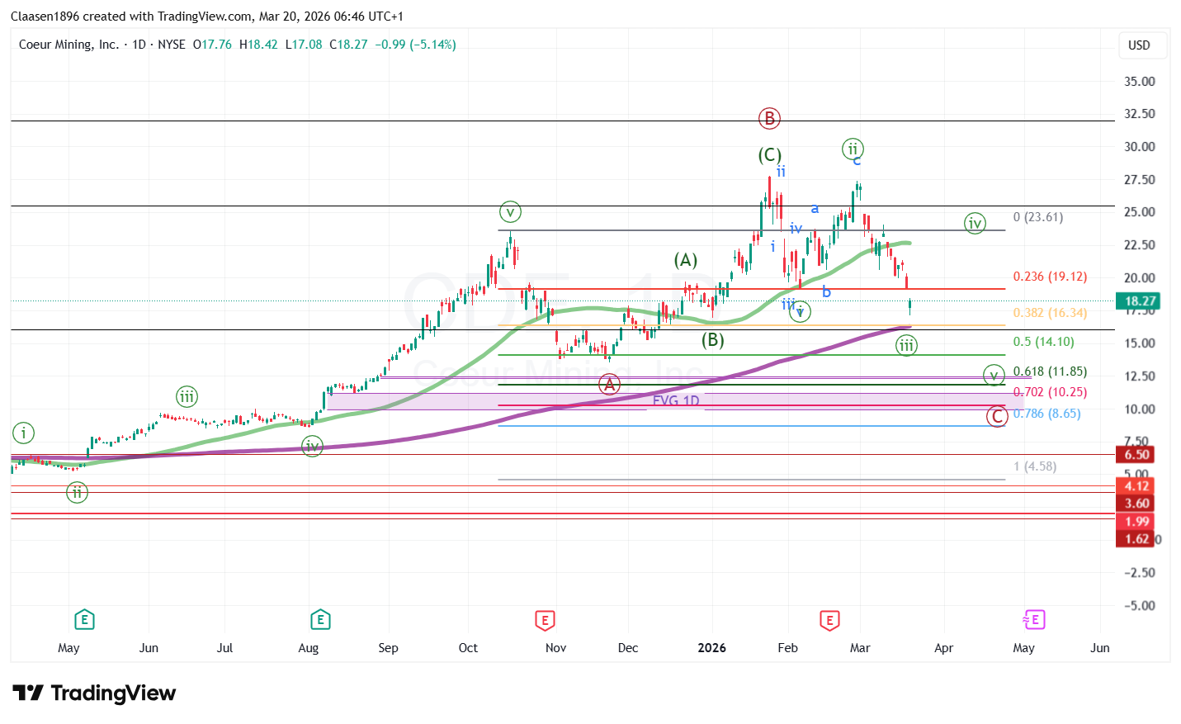The height and width of the screenshot is (724, 1181).
Task: Click the Claasen1896 snapshot caption text
Action: click(x=207, y=17)
